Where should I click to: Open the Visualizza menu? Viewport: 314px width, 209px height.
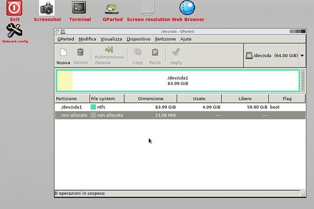click(x=111, y=39)
